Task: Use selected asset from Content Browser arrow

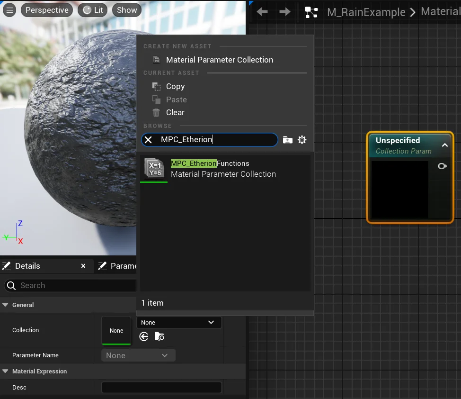Action: tap(144, 336)
